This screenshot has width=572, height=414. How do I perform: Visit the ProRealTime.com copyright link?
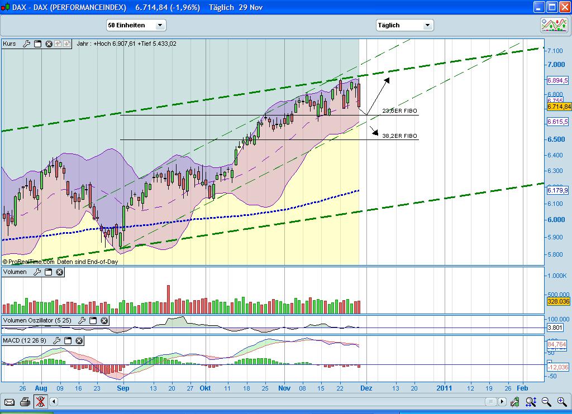[x=29, y=261]
